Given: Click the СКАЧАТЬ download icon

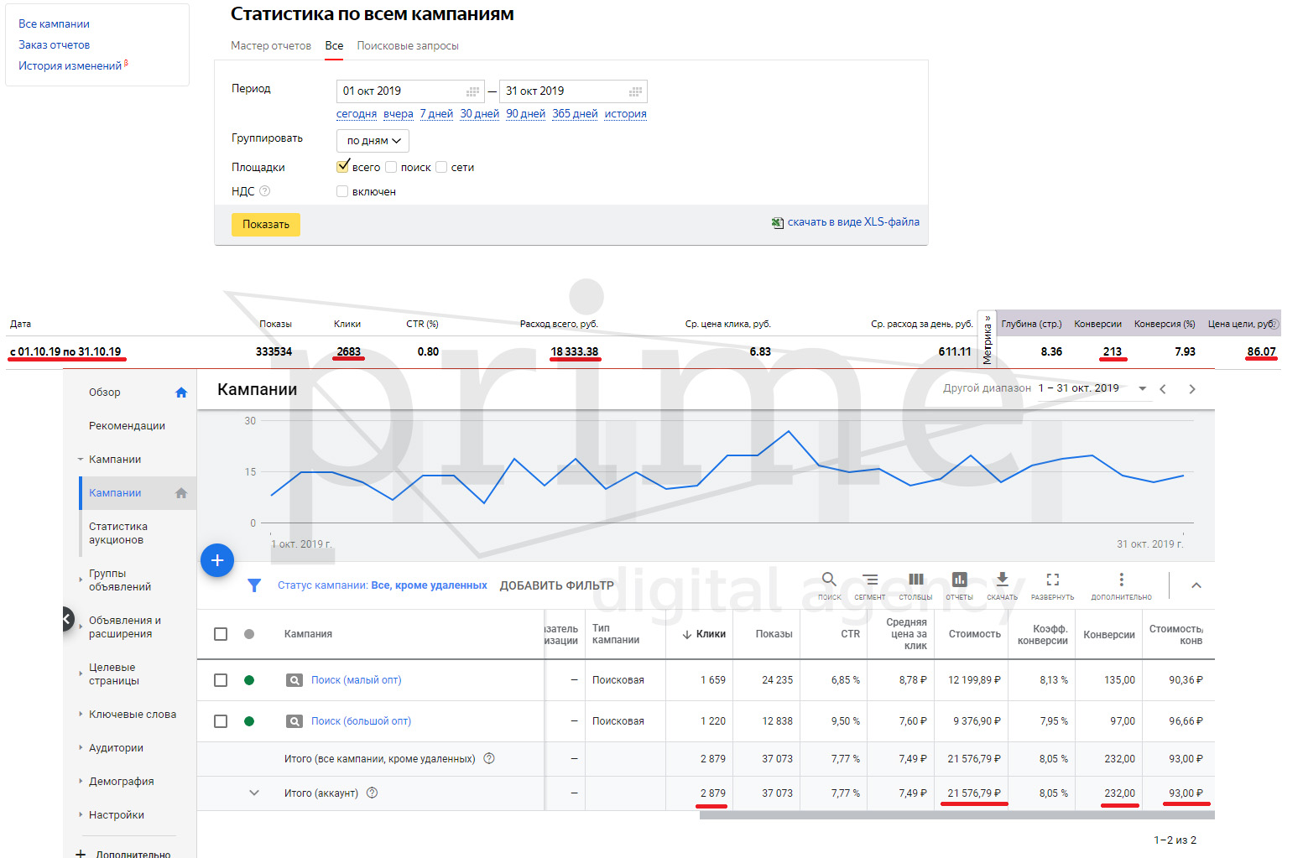Looking at the screenshot, I should click(1002, 579).
